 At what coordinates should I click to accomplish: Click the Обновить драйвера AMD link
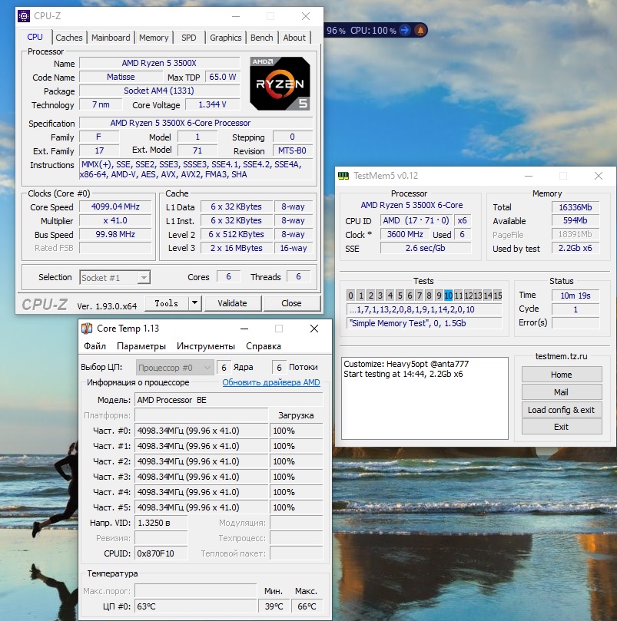pos(270,382)
